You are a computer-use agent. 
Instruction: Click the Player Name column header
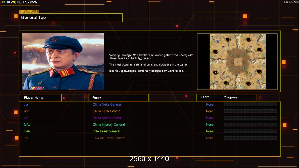click(x=40, y=98)
